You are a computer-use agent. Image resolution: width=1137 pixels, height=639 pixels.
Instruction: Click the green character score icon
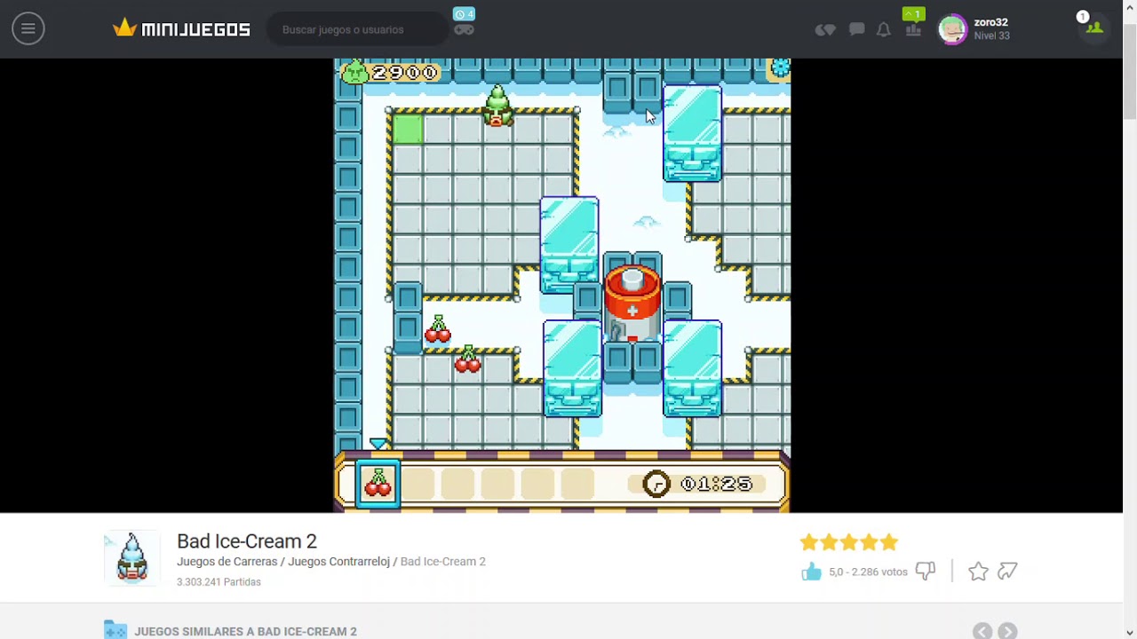[354, 72]
